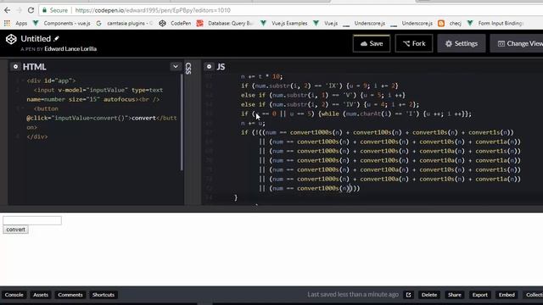Open the Console panel

pos(14,295)
